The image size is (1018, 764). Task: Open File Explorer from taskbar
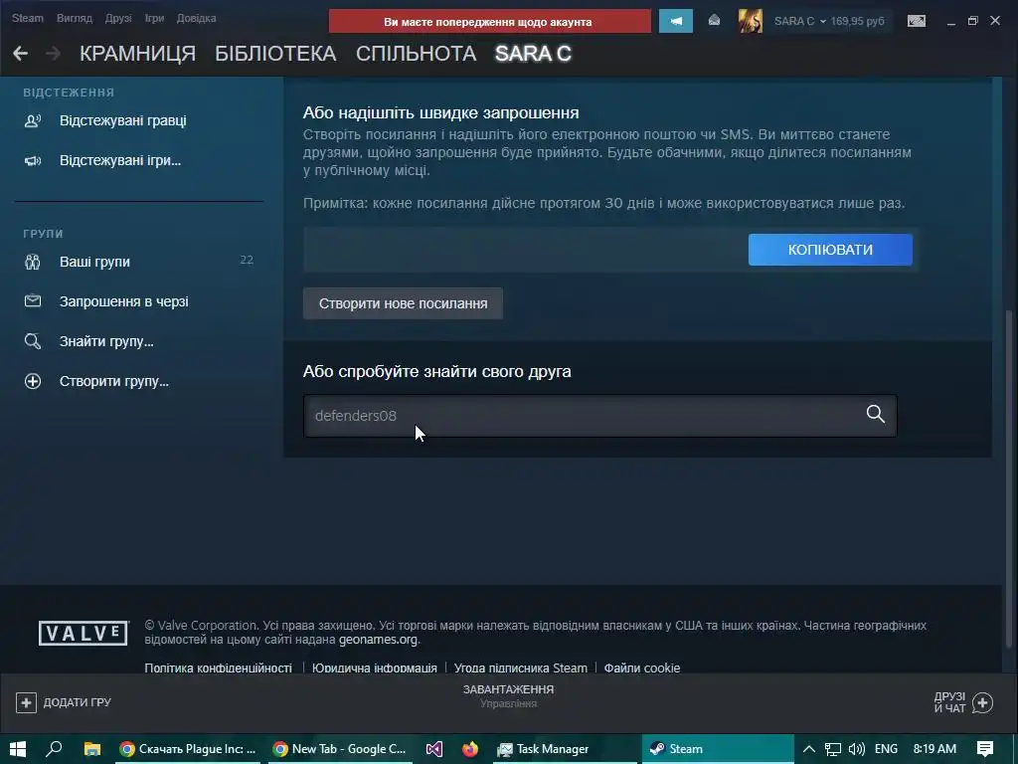(x=92, y=749)
